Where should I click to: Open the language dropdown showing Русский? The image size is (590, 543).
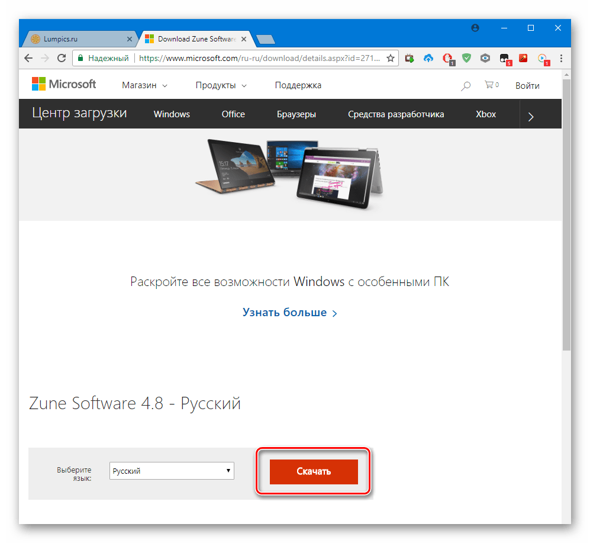(x=172, y=471)
